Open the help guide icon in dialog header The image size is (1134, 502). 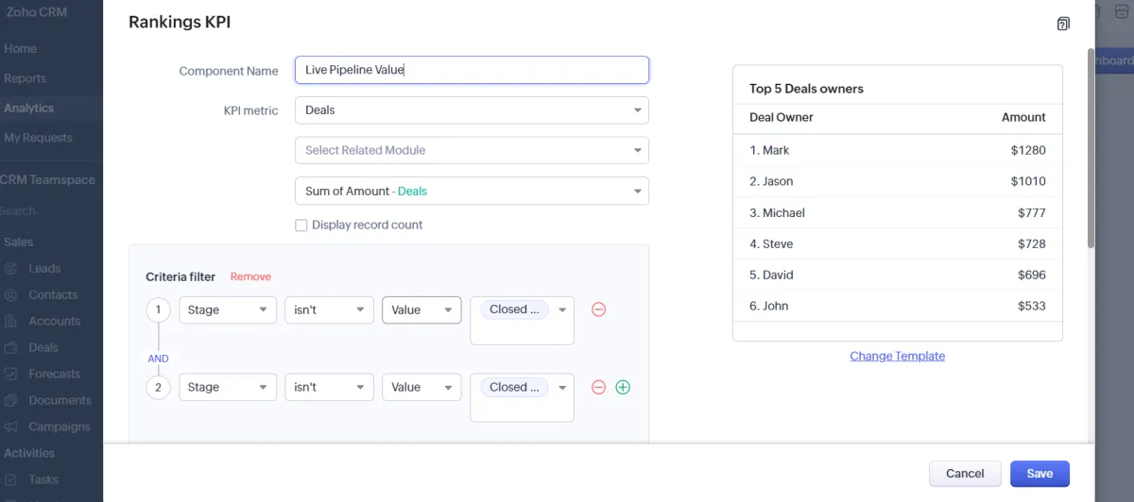click(x=1063, y=24)
